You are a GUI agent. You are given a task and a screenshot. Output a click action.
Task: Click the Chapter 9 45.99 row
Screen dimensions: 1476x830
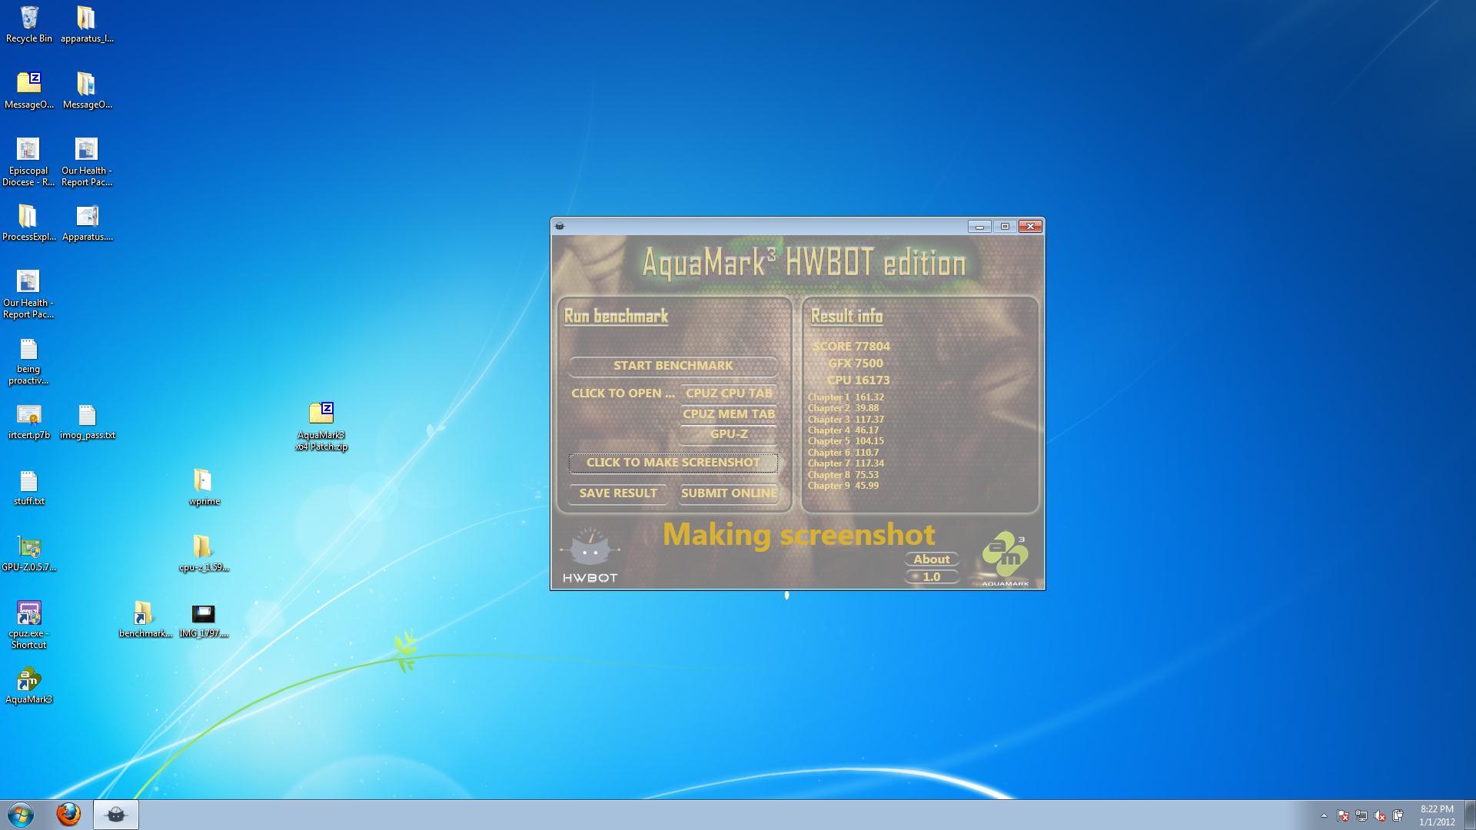coord(843,486)
